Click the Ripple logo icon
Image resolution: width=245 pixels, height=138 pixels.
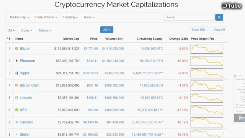click(x=16, y=73)
